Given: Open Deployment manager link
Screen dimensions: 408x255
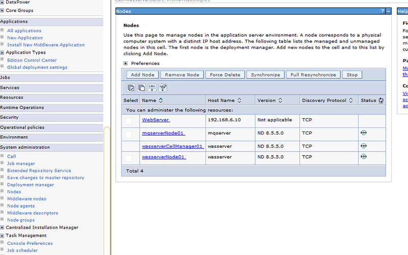Looking at the screenshot, I should coord(31,185).
